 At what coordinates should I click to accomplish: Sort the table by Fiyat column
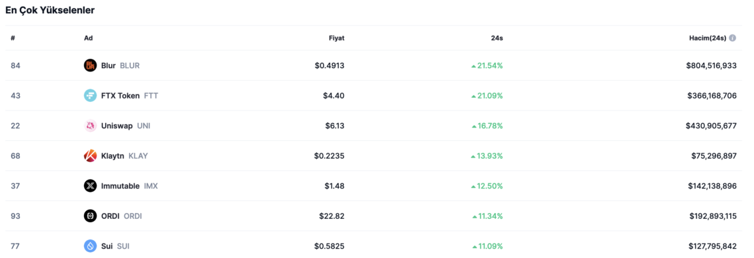coord(337,38)
